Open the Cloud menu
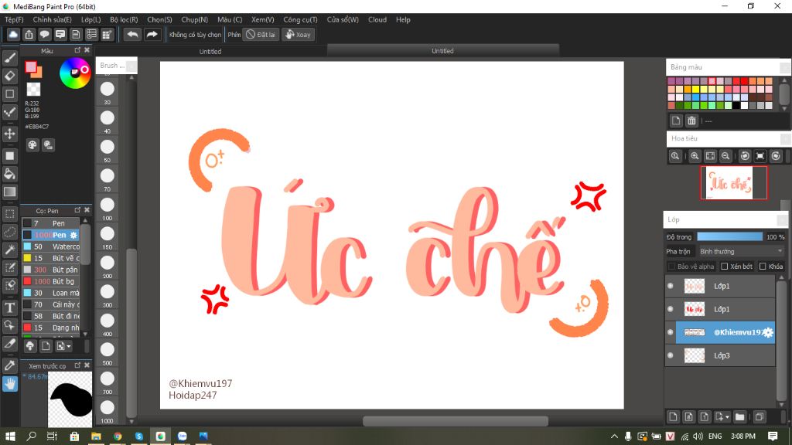 pos(377,19)
